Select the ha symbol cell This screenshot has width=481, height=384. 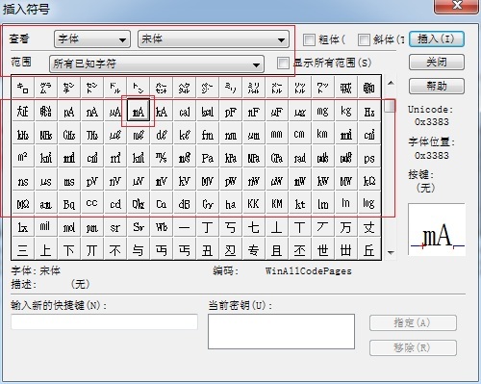(x=231, y=204)
